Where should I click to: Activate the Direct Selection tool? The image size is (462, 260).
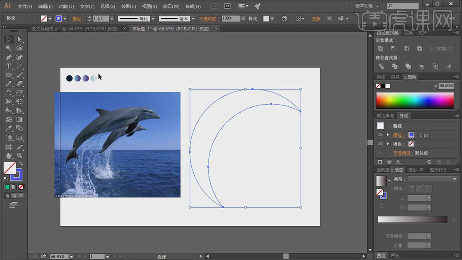tap(20, 39)
